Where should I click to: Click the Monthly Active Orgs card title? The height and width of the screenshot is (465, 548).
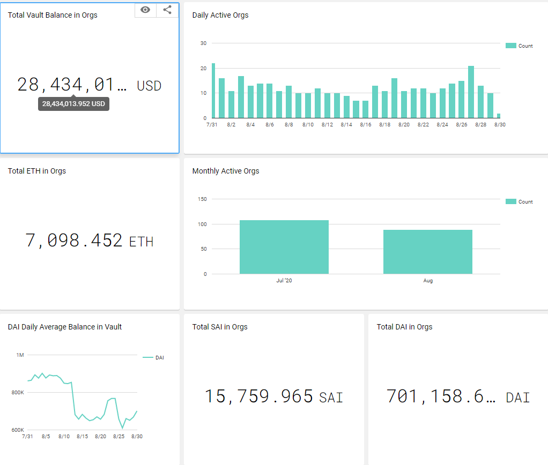226,171
